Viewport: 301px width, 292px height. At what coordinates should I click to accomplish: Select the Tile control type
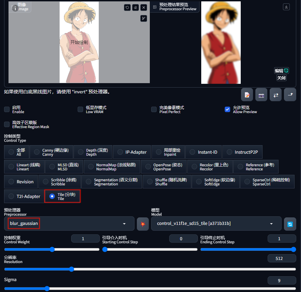coord(63,196)
